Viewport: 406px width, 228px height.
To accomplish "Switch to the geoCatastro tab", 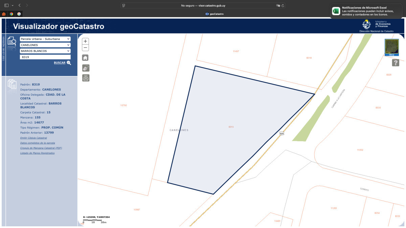I will pyautogui.click(x=215, y=14).
